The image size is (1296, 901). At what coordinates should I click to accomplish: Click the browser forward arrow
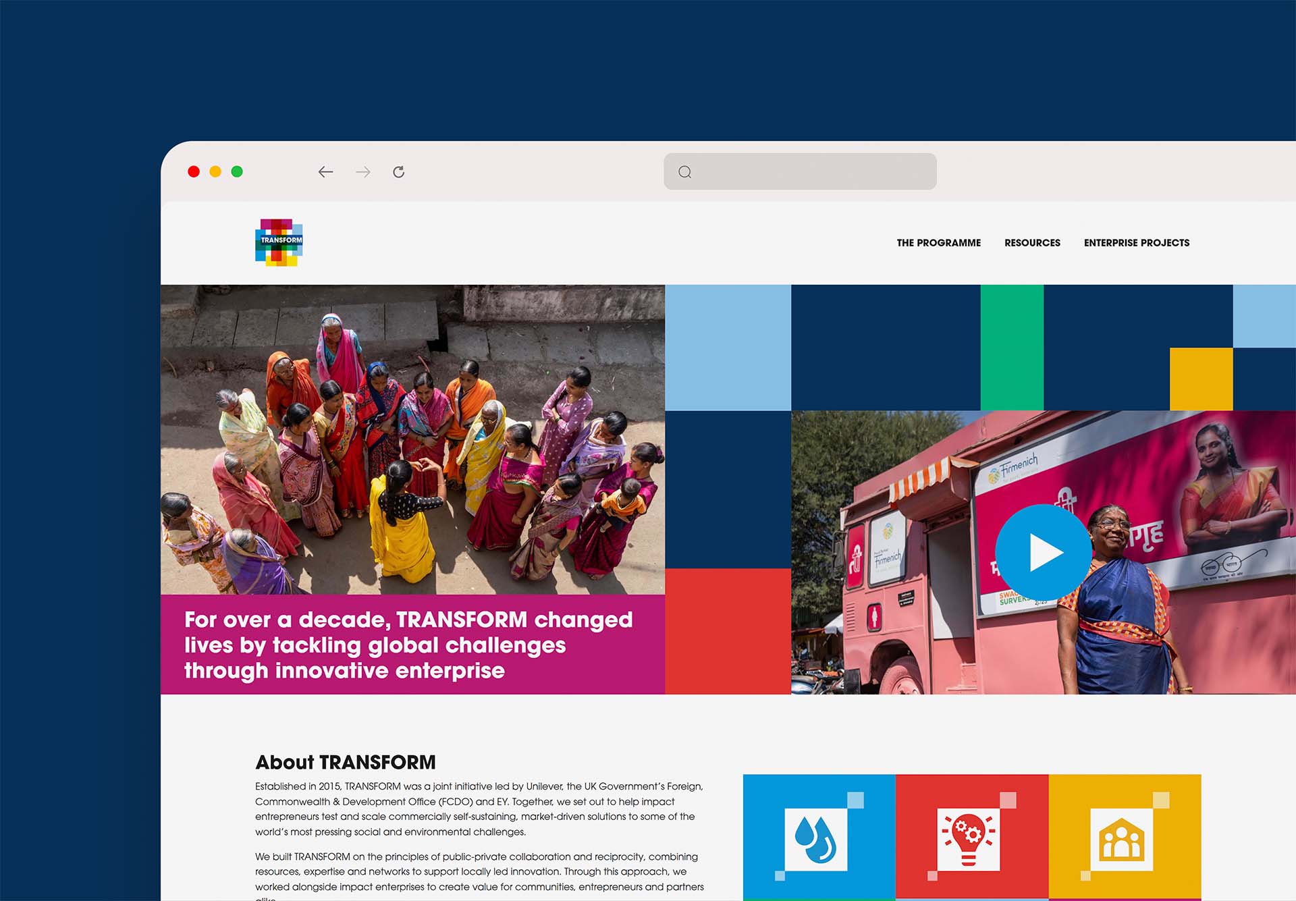[x=362, y=172]
